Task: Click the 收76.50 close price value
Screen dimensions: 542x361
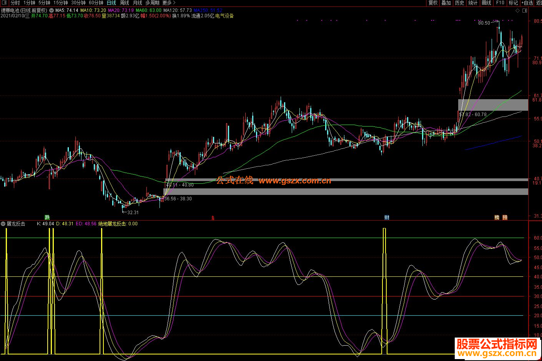Action: (x=92, y=16)
